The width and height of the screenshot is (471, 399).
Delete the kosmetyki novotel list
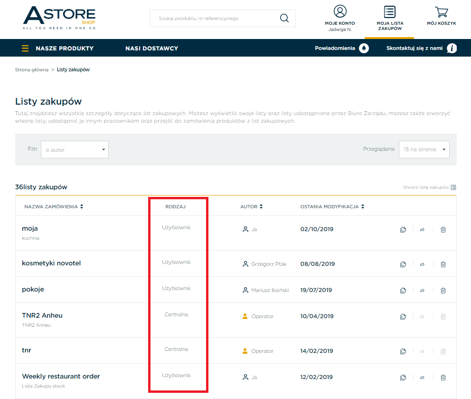tap(443, 264)
